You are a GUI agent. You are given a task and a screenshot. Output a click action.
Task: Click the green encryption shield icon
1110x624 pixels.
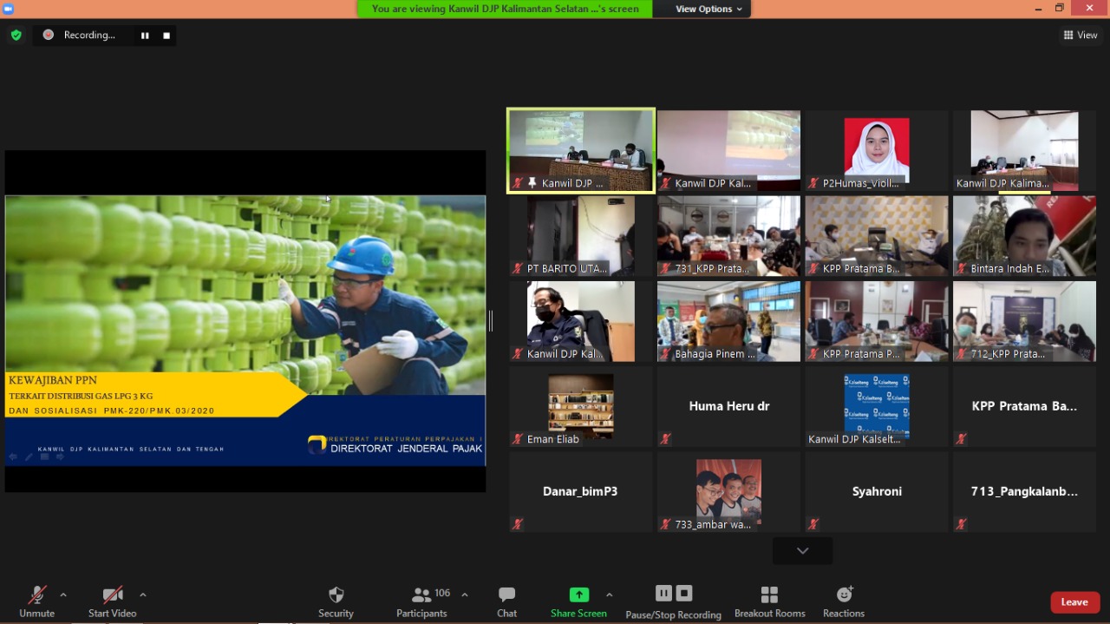(16, 35)
